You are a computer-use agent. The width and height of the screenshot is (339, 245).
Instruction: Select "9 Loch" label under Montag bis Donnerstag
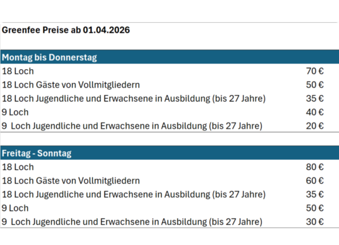15,112
